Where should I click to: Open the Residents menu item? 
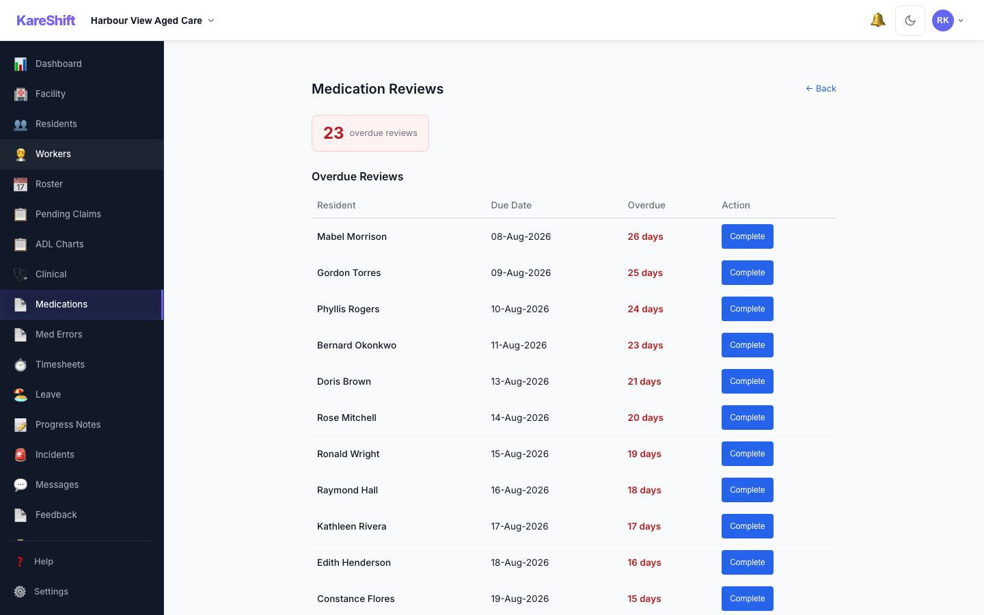82,124
